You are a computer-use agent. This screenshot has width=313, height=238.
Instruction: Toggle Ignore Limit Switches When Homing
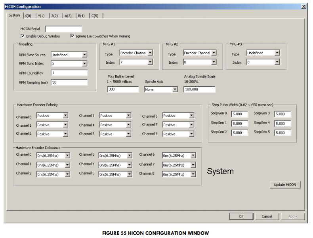[x=72, y=36]
